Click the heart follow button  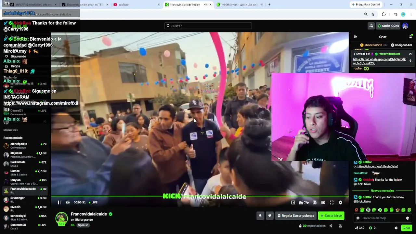coord(270,215)
